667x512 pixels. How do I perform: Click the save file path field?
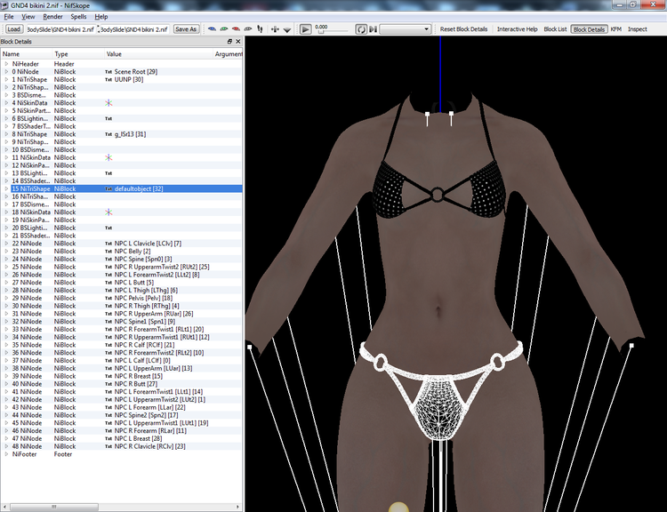click(x=134, y=29)
